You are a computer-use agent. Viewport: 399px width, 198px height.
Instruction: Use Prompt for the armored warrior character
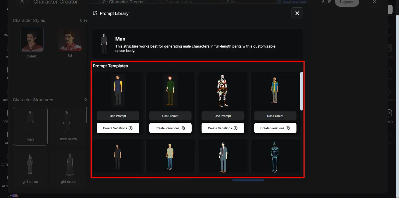(x=223, y=116)
